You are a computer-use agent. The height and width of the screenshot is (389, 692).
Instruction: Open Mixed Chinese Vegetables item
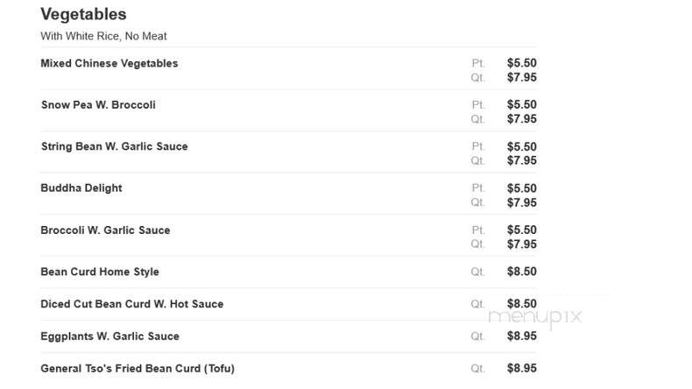pos(109,64)
